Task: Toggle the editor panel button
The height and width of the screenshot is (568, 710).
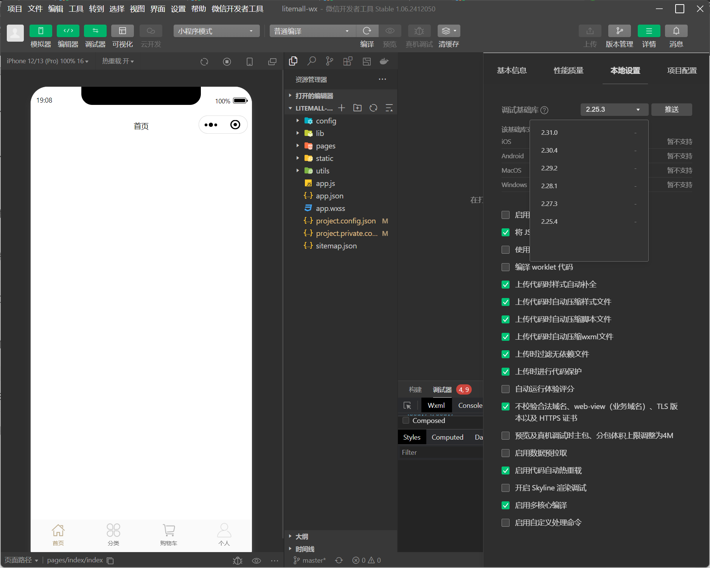Action: [68, 31]
